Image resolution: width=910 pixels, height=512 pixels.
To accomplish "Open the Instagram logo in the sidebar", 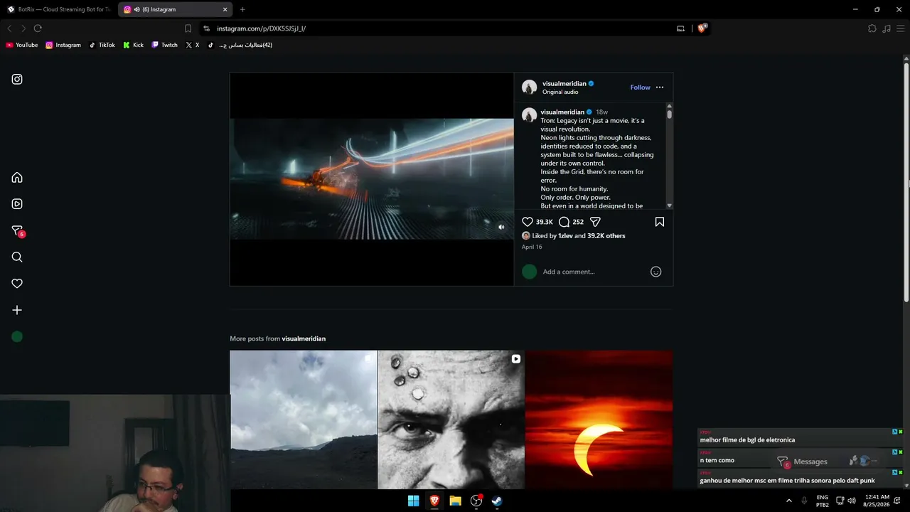I will coord(17,79).
